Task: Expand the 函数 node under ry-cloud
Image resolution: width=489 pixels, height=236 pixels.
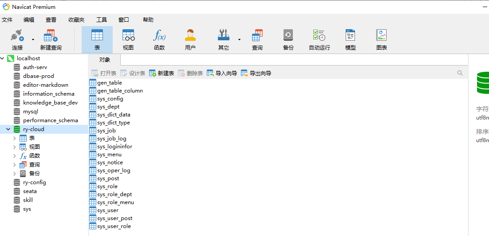Action: (14, 156)
